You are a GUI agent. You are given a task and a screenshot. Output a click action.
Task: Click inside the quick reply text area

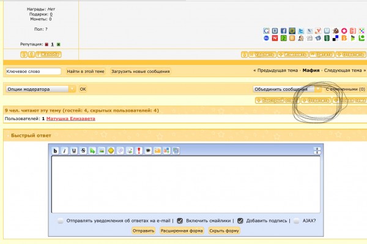coord(185,185)
